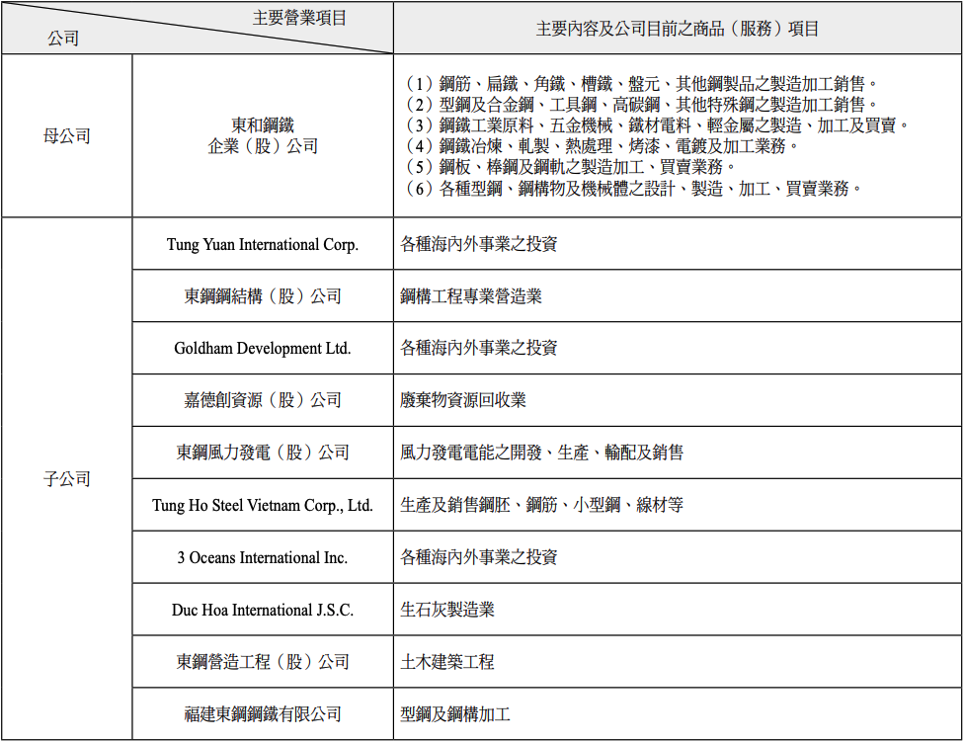The width and height of the screenshot is (965, 743).
Task: Select Goldham Development Ltd. cell
Action: pyautogui.click(x=263, y=349)
